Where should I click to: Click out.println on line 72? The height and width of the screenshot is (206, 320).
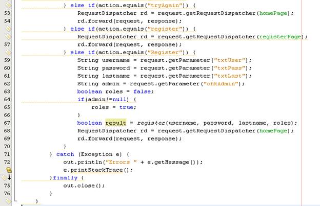tap(83, 162)
